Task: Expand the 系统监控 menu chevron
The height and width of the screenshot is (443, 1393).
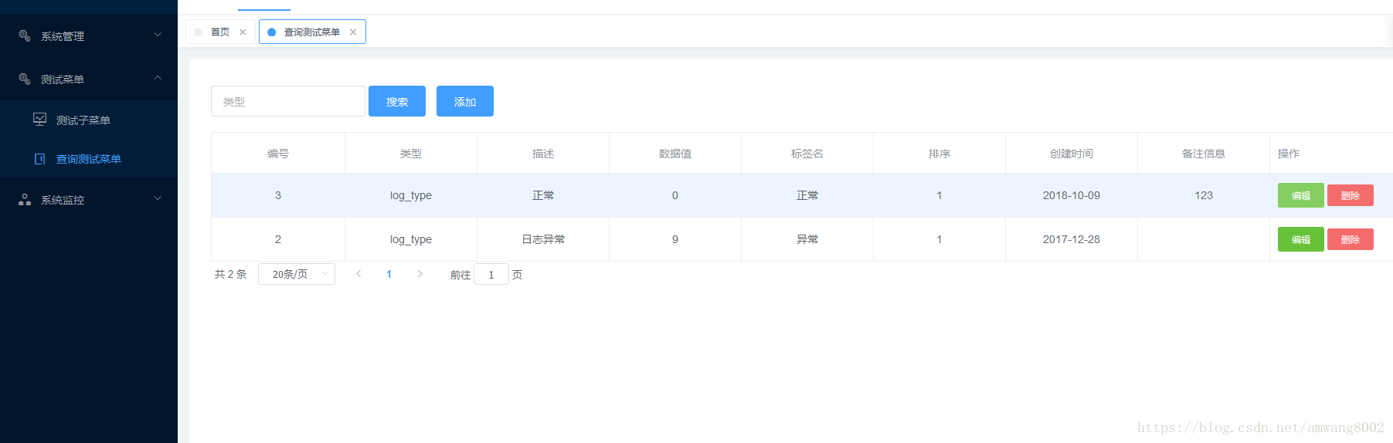Action: 158,198
